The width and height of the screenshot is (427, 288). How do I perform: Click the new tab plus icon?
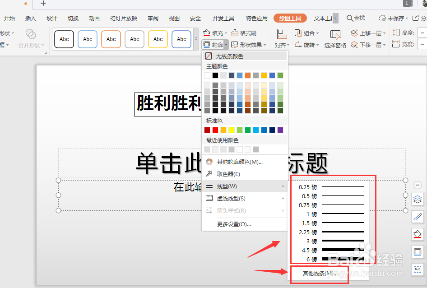43,3
